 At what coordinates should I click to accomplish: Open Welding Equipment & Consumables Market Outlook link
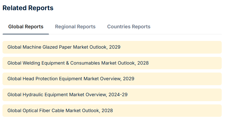[x=78, y=63]
